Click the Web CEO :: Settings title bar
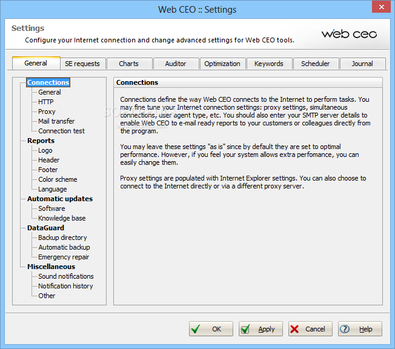The image size is (395, 349). [198, 10]
